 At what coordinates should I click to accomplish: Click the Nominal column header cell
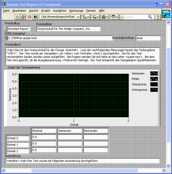point(44,131)
